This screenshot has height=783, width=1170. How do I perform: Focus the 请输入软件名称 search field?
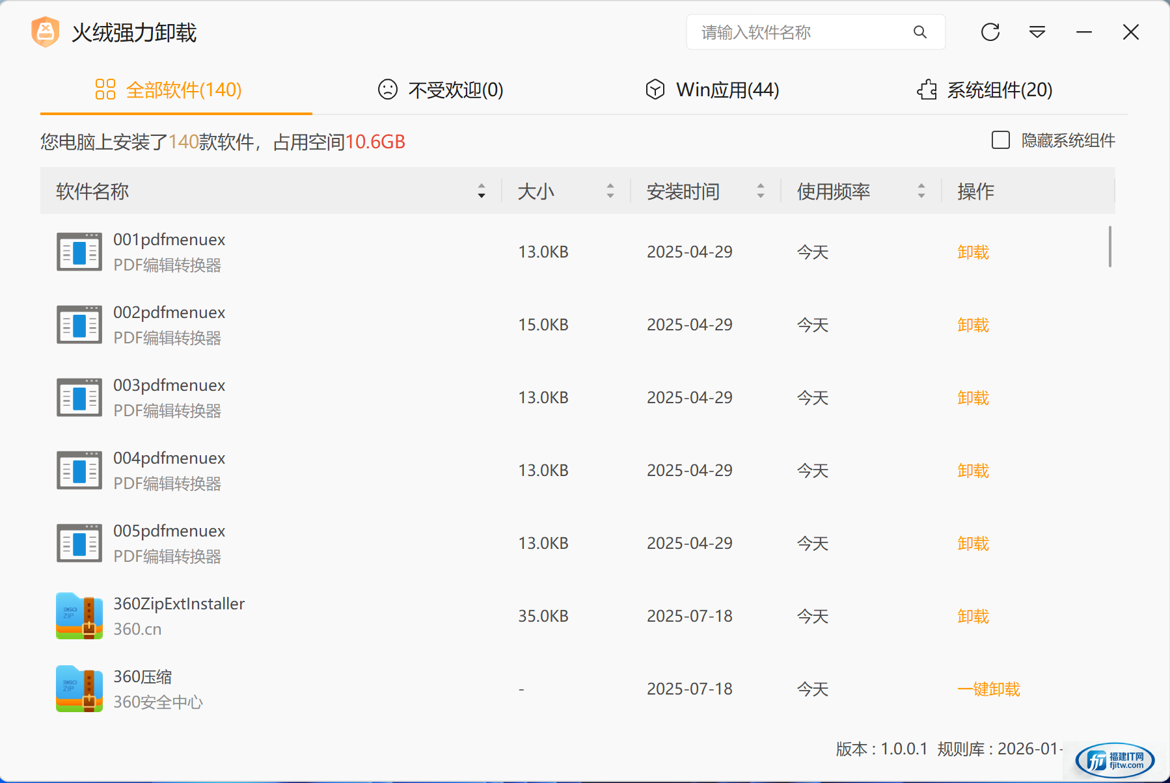click(x=800, y=32)
